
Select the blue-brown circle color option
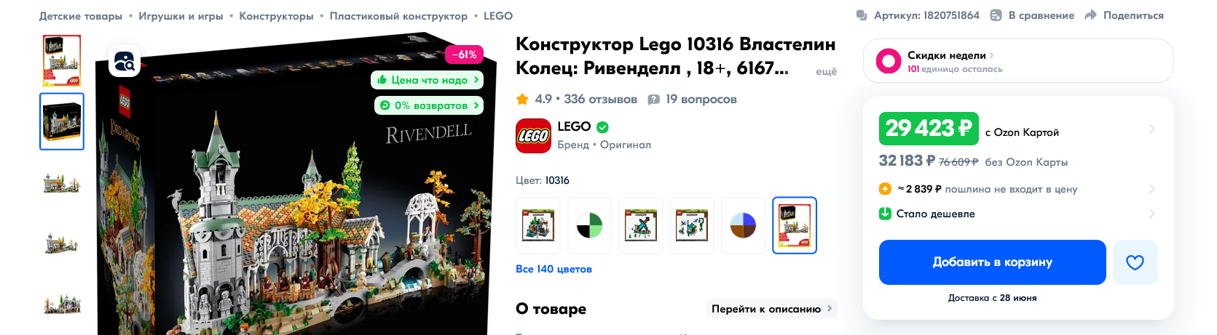(744, 225)
